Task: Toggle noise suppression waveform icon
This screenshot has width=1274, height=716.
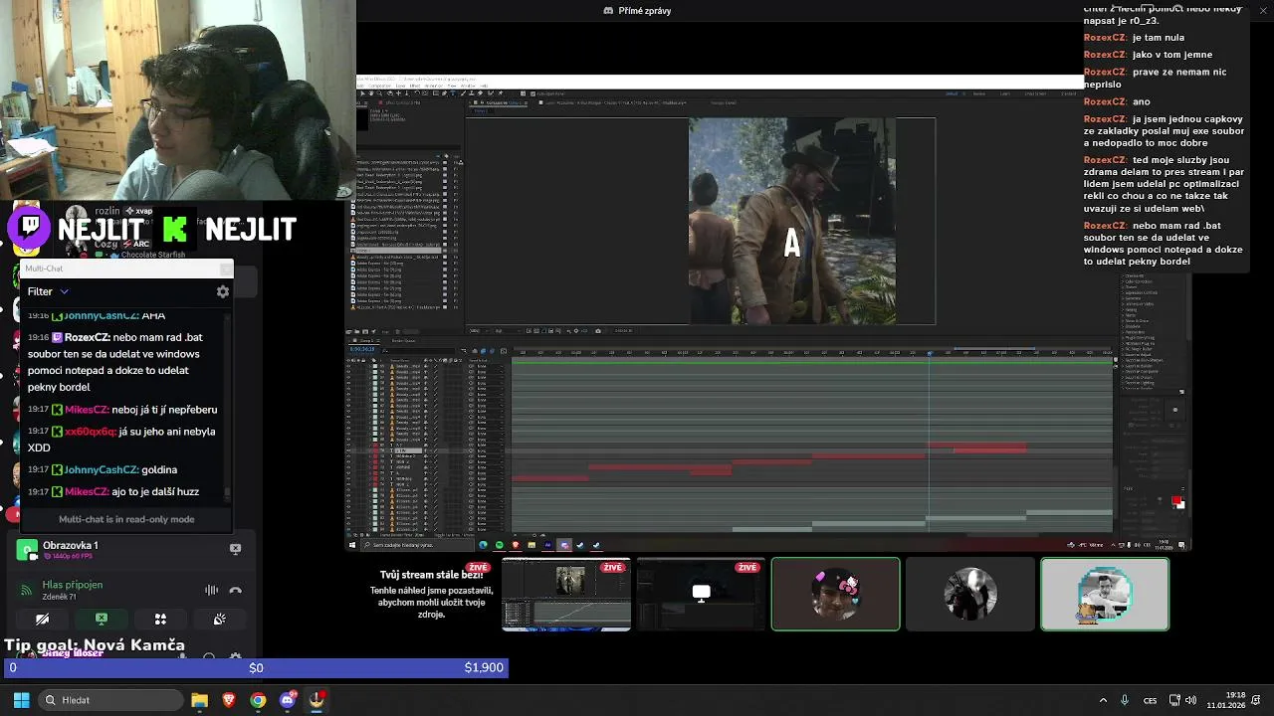Action: [211, 590]
